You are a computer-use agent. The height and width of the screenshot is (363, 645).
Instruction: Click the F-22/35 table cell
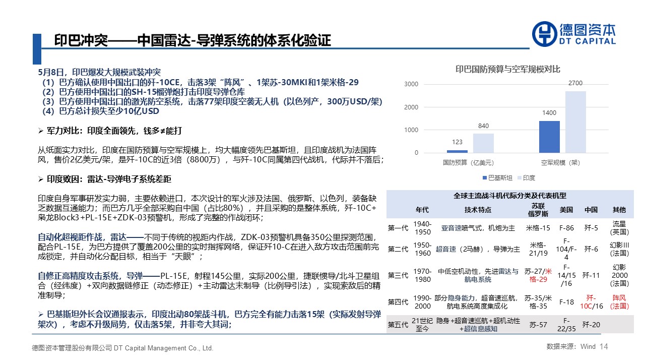[x=567, y=325]
